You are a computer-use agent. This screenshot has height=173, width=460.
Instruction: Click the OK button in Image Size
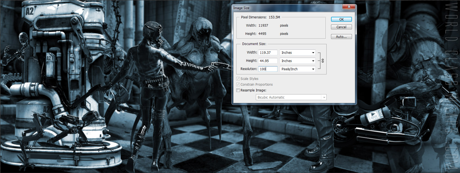click(x=341, y=19)
